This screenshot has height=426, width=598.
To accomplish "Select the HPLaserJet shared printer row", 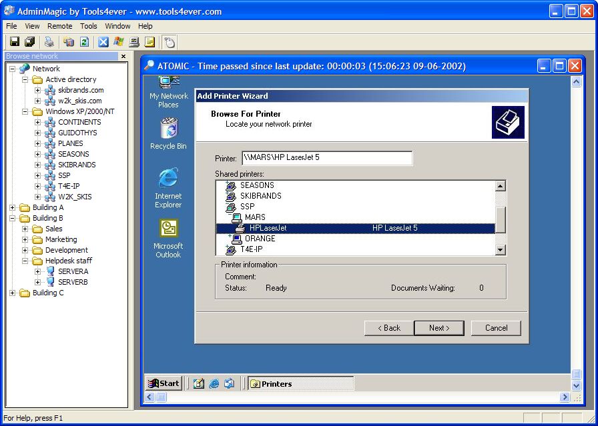I will click(x=356, y=228).
